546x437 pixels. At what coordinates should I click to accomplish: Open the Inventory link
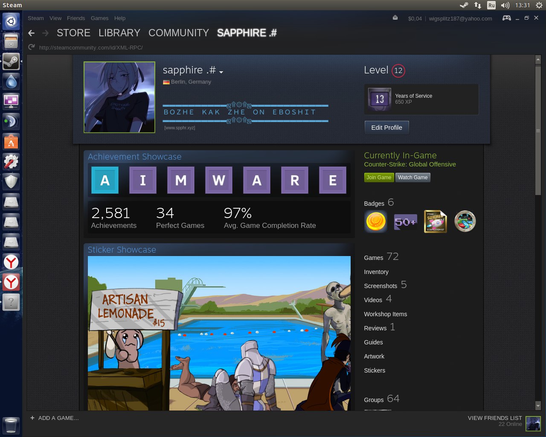376,272
